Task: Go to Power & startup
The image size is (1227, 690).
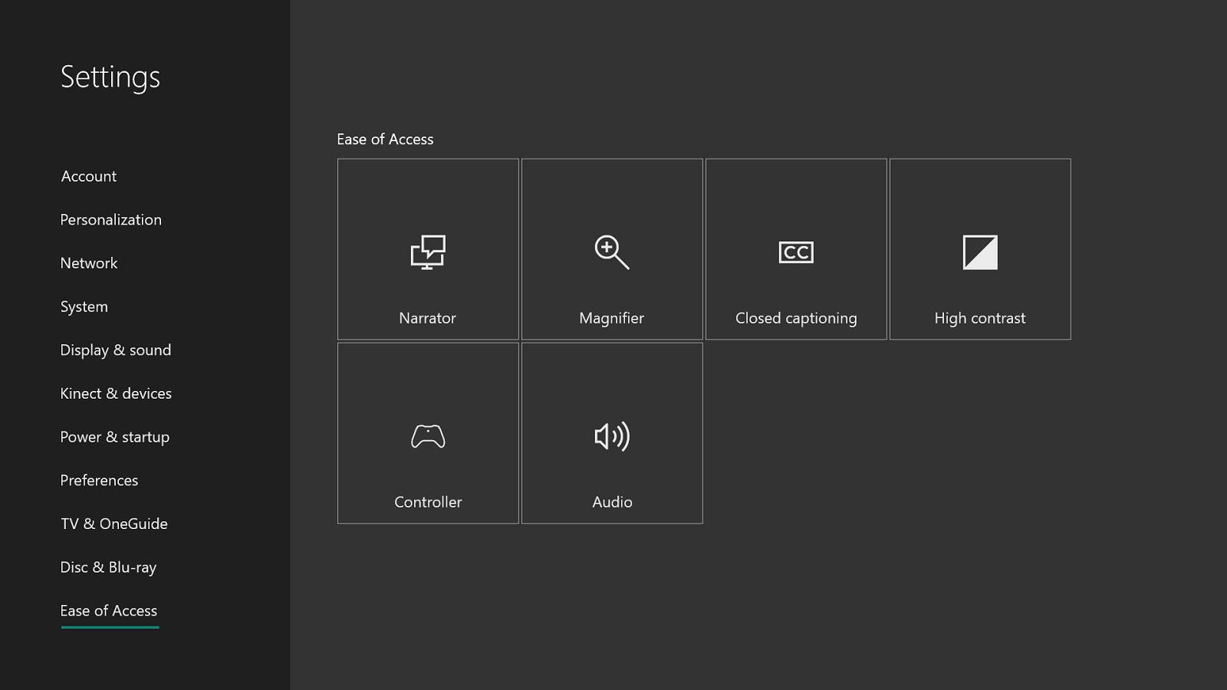Action: click(x=114, y=437)
